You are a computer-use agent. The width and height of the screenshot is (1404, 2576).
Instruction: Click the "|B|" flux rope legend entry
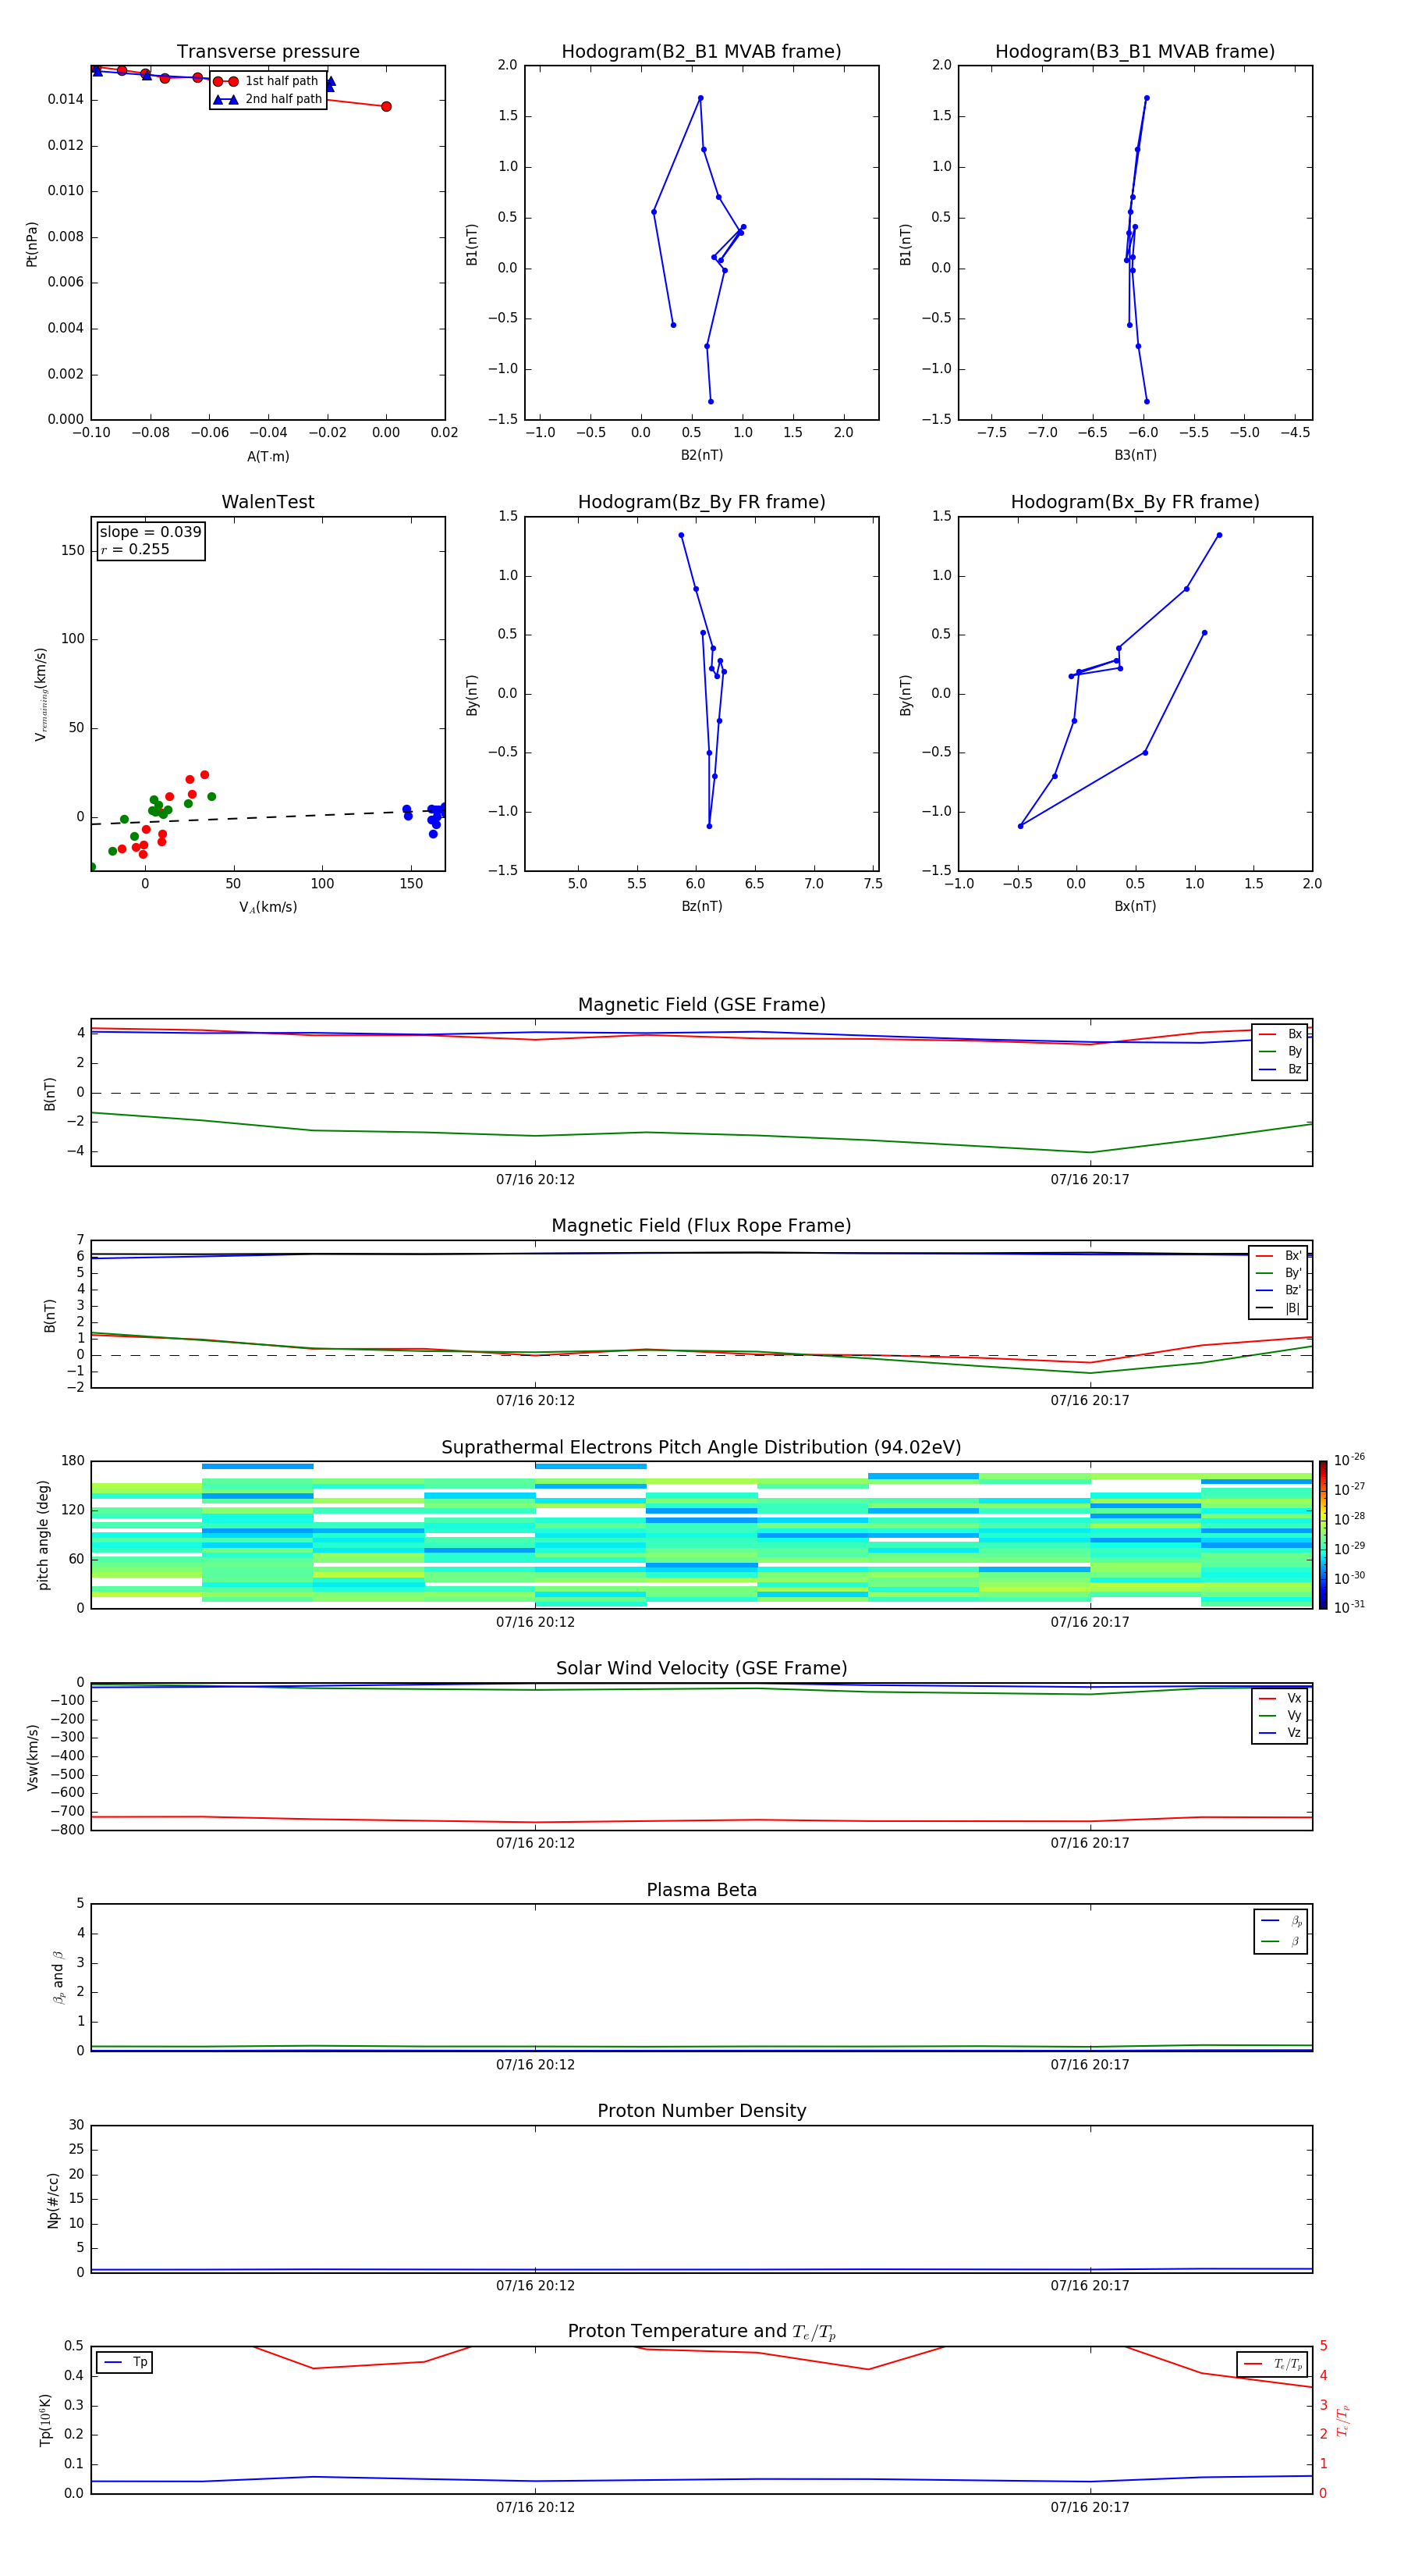(1278, 1308)
